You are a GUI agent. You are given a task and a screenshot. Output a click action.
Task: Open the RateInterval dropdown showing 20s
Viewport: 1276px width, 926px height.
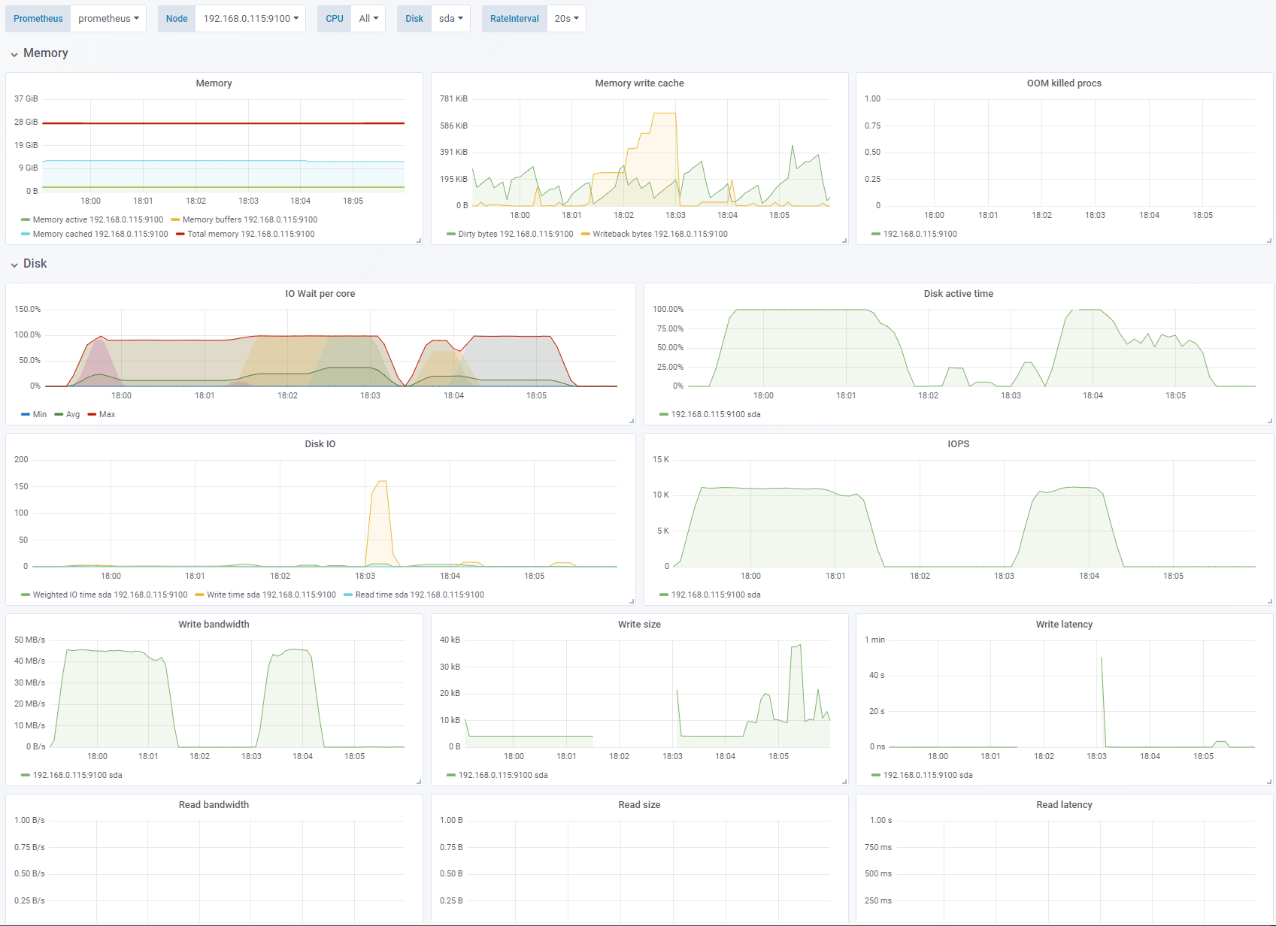[566, 19]
